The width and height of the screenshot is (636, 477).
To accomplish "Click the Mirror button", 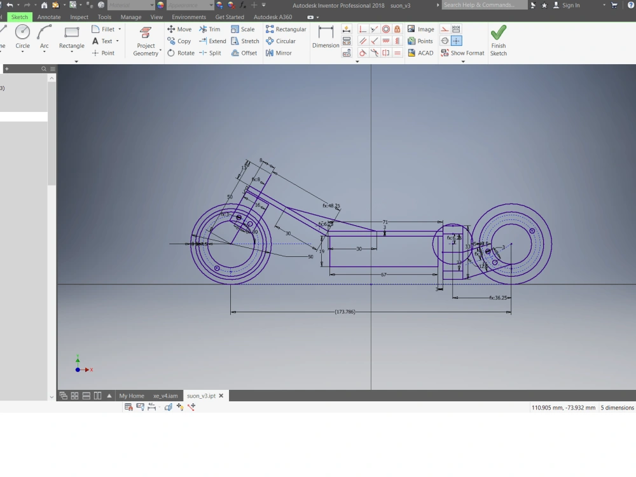I will (279, 53).
